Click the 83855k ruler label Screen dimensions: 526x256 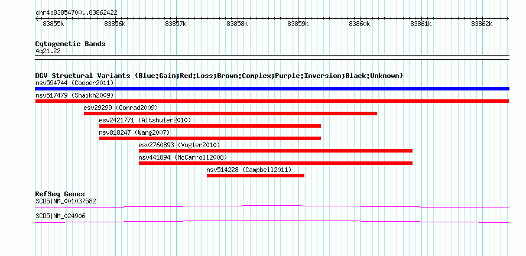[54, 24]
